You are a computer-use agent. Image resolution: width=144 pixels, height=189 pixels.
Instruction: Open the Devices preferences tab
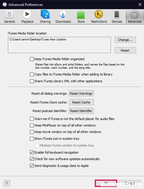point(117,17)
